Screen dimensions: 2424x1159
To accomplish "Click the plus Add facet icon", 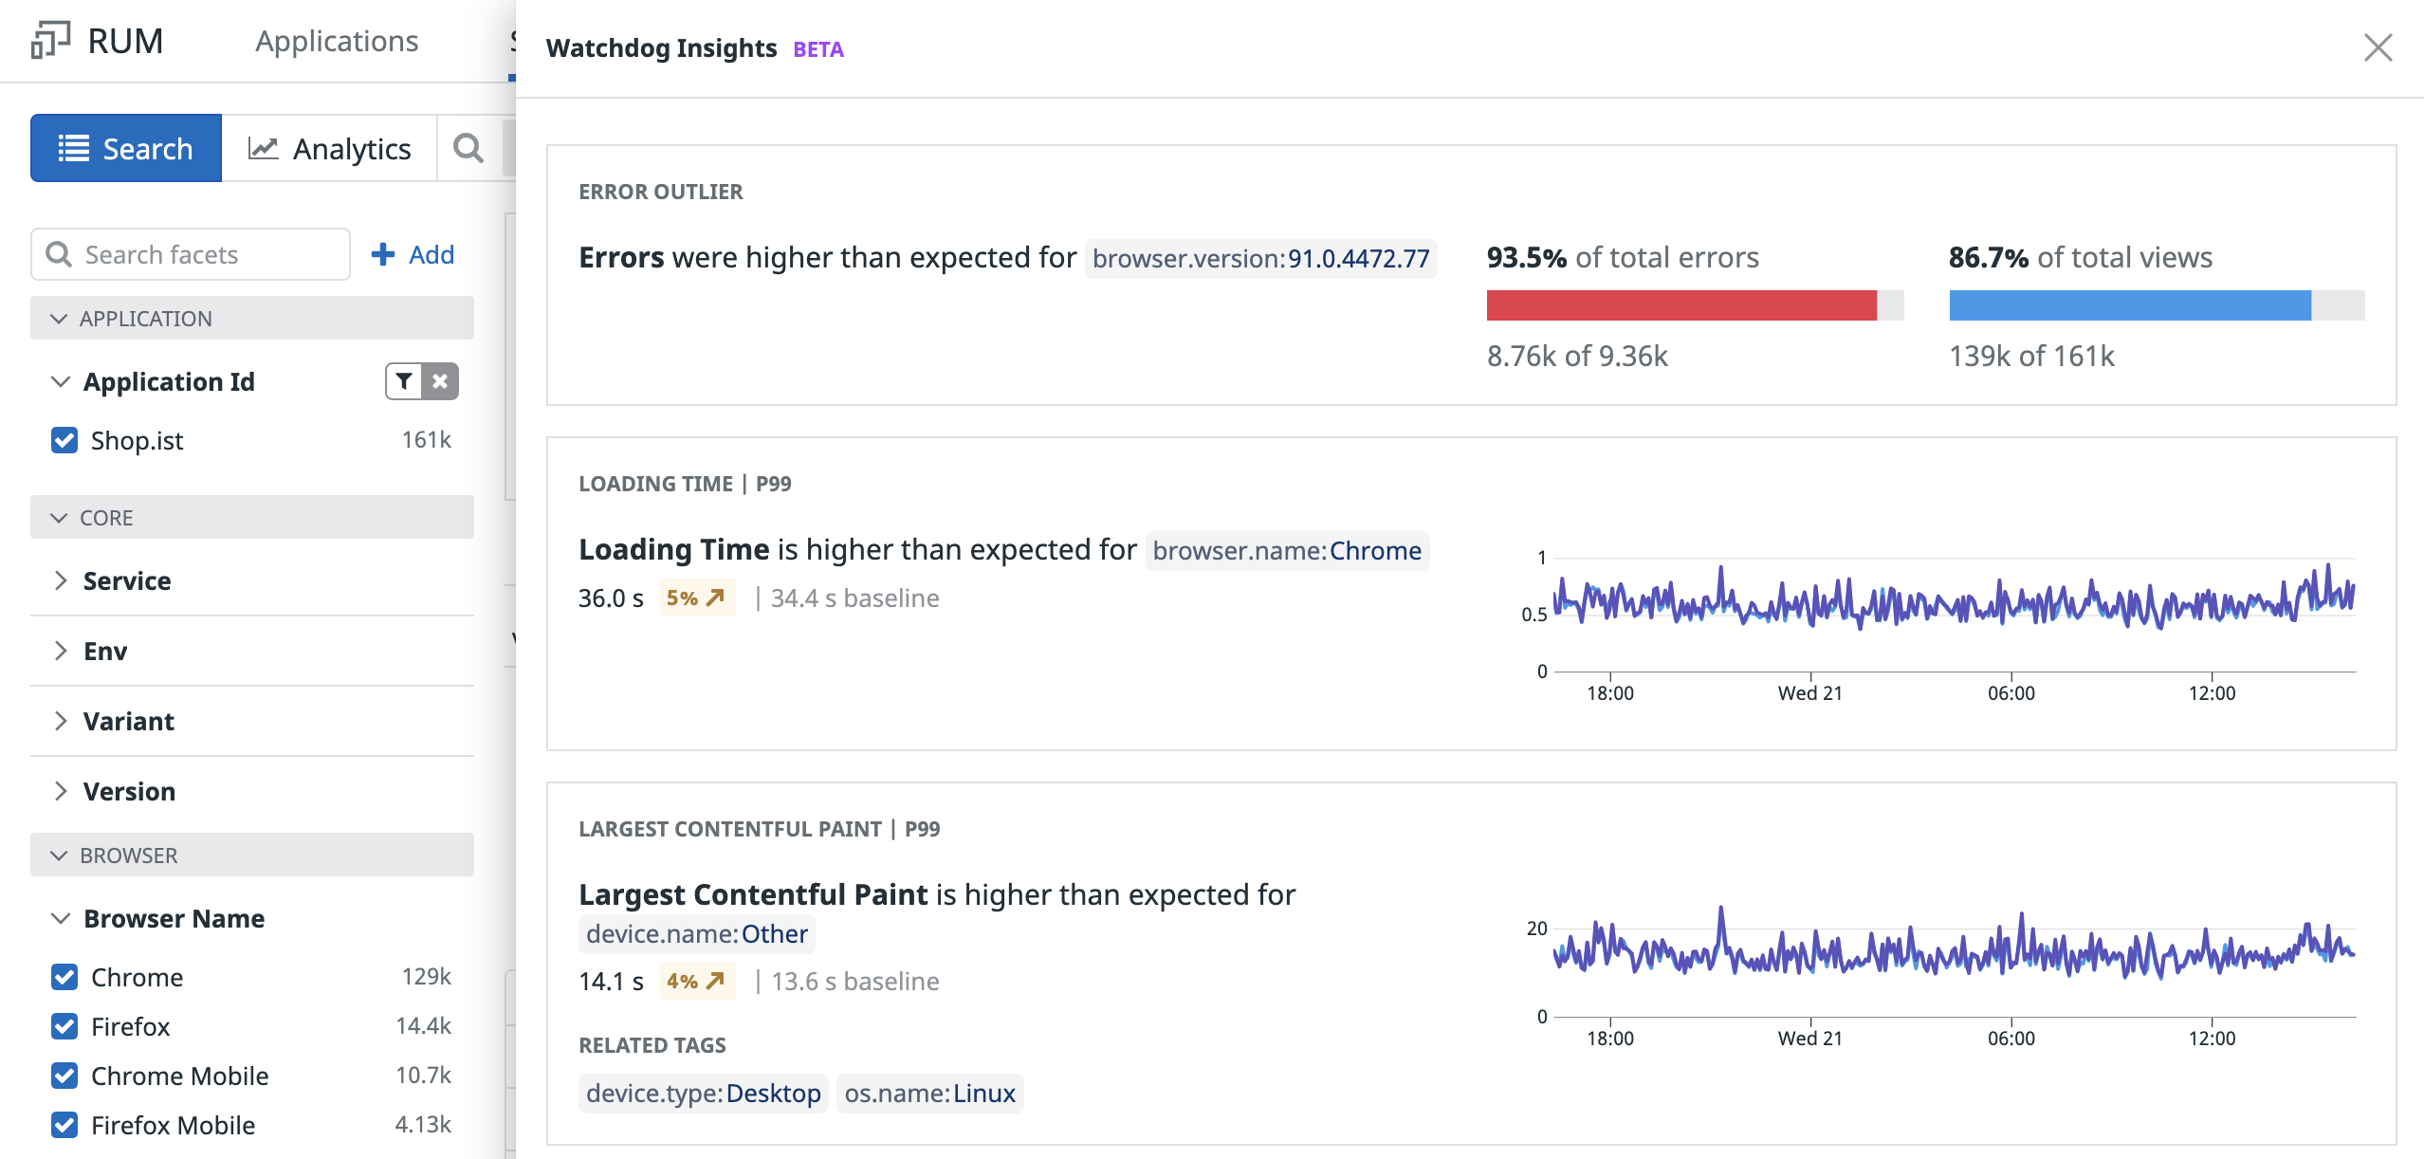I will click(383, 254).
